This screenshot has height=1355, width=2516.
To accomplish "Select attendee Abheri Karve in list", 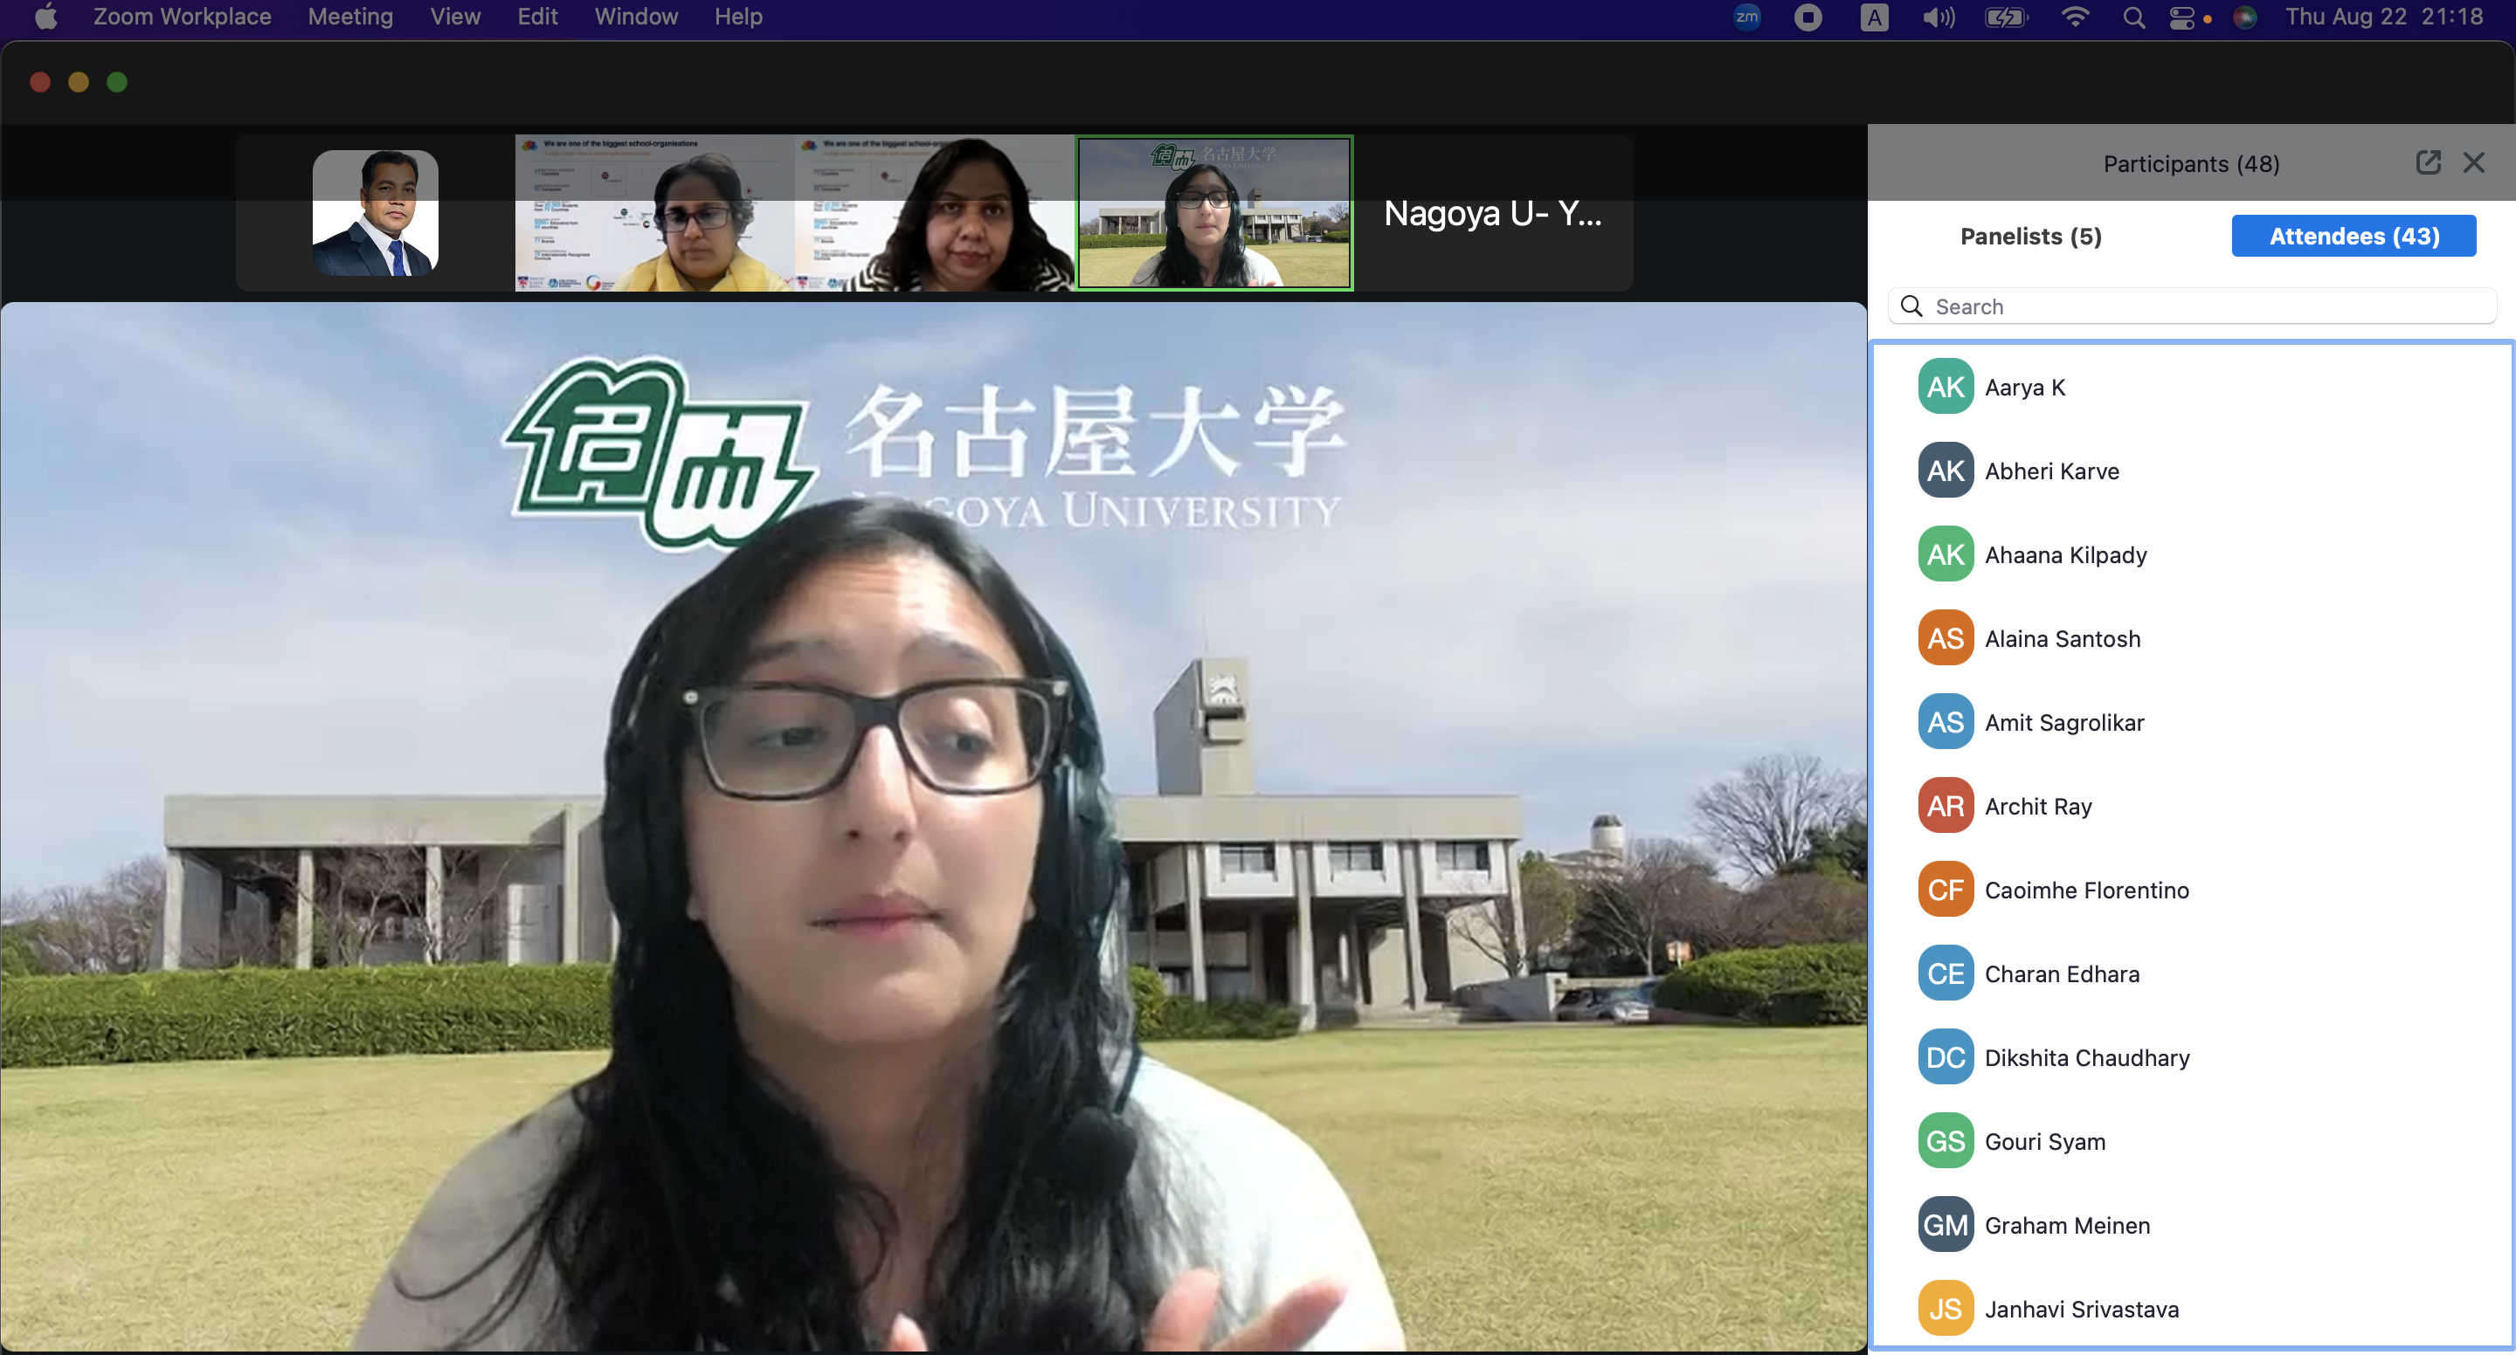I will 2051,471.
